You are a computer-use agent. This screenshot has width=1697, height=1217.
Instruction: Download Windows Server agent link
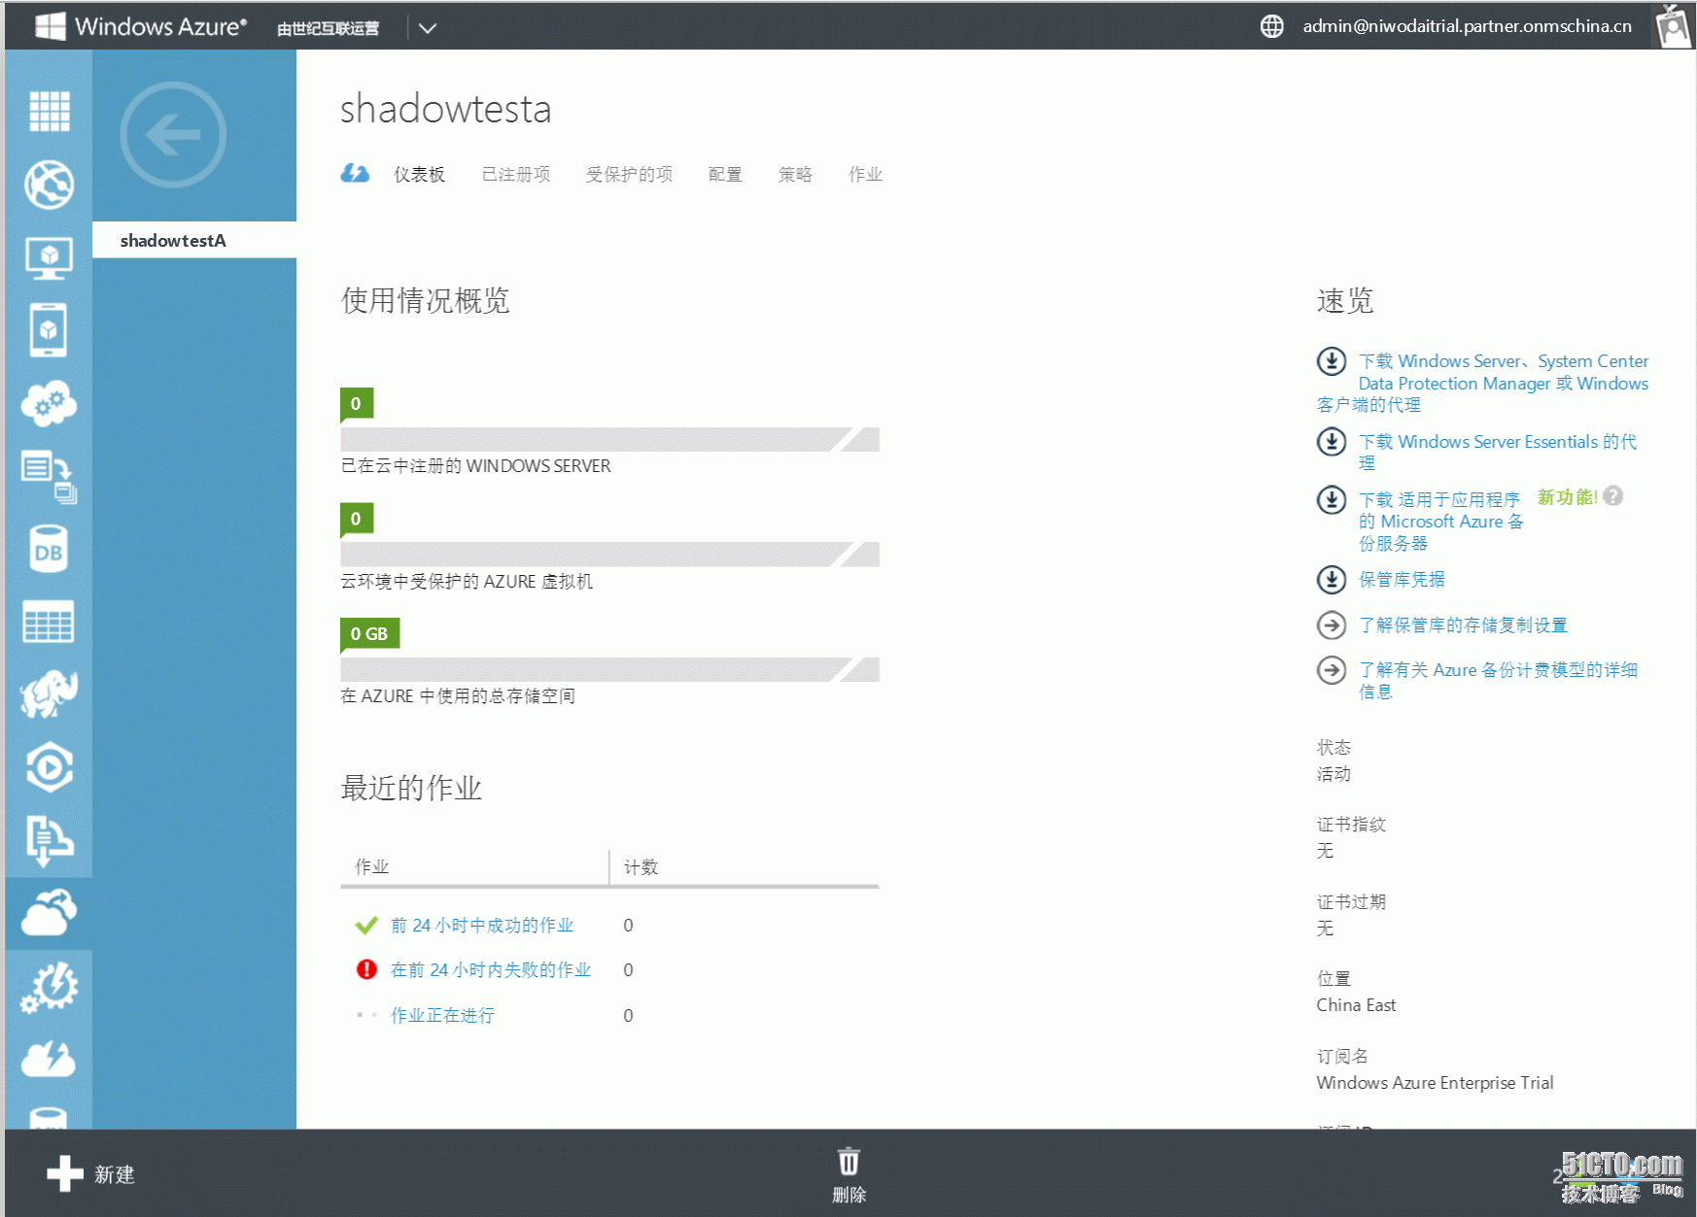pos(1483,383)
